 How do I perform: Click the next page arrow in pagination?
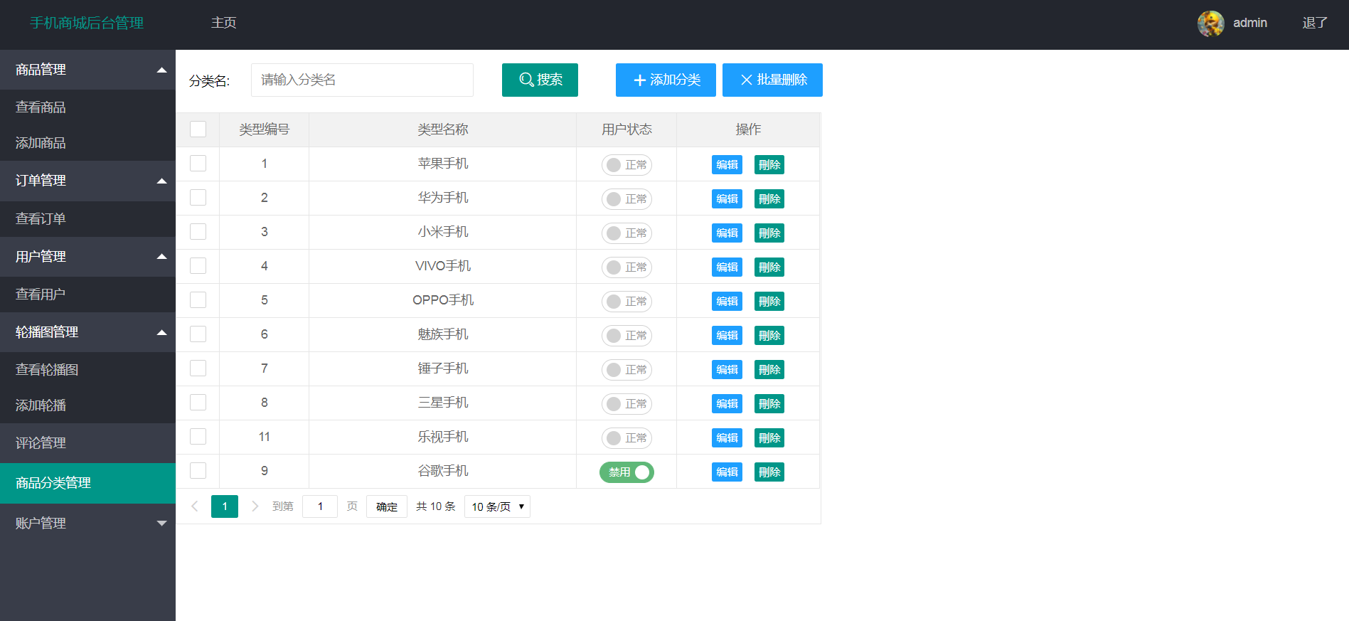coord(255,506)
